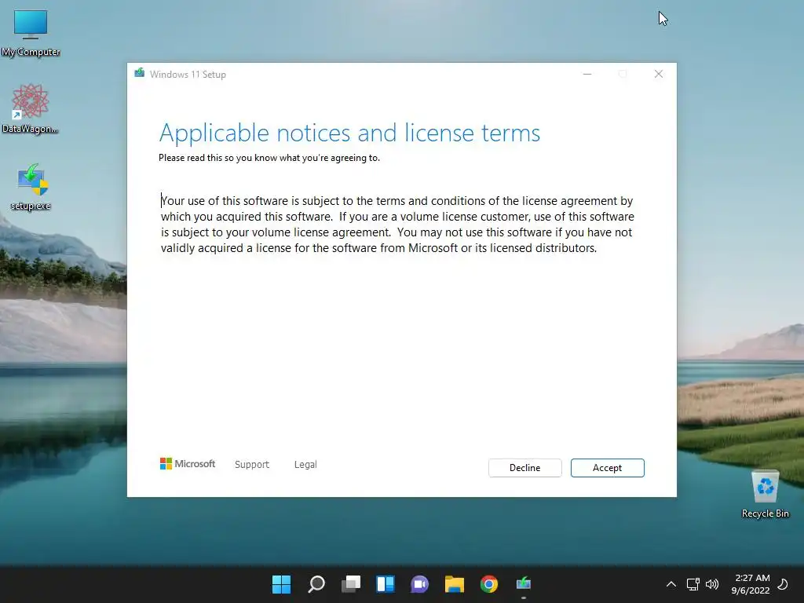Select the Recycle Bin desktop icon
Image resolution: width=804 pixels, height=603 pixels.
point(765,495)
